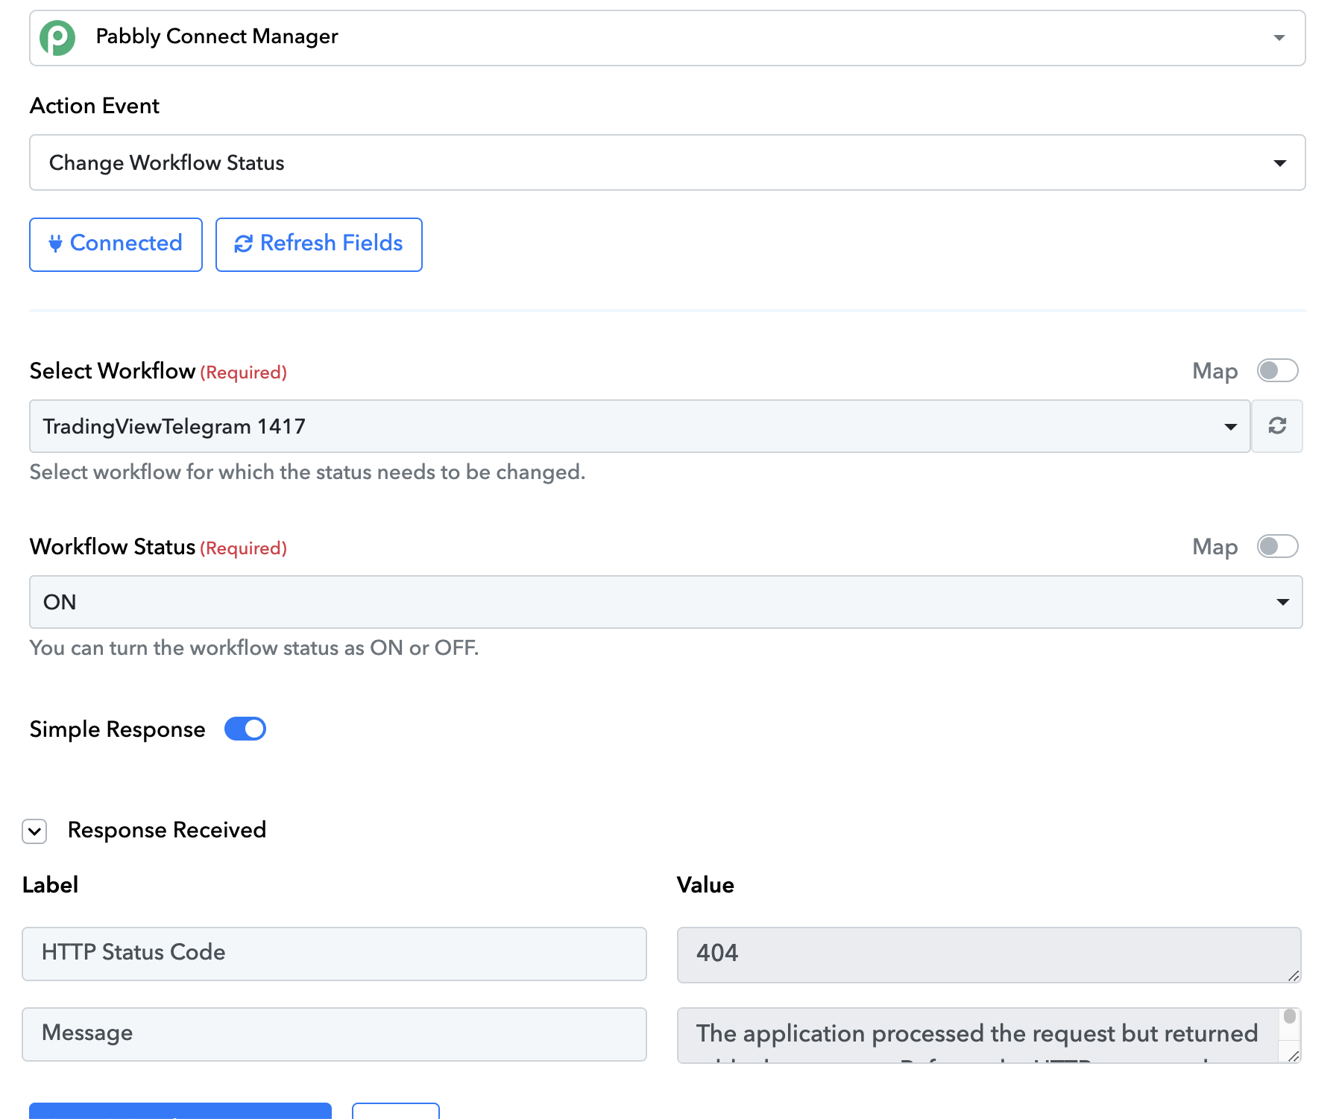Click the 404 value field
This screenshot has width=1342, height=1119.
coord(989,954)
